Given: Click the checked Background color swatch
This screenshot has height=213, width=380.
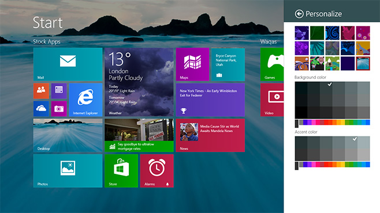Looking at the screenshot, I should [x=326, y=88].
